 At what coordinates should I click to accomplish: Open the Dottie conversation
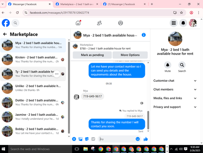pos(33,102)
